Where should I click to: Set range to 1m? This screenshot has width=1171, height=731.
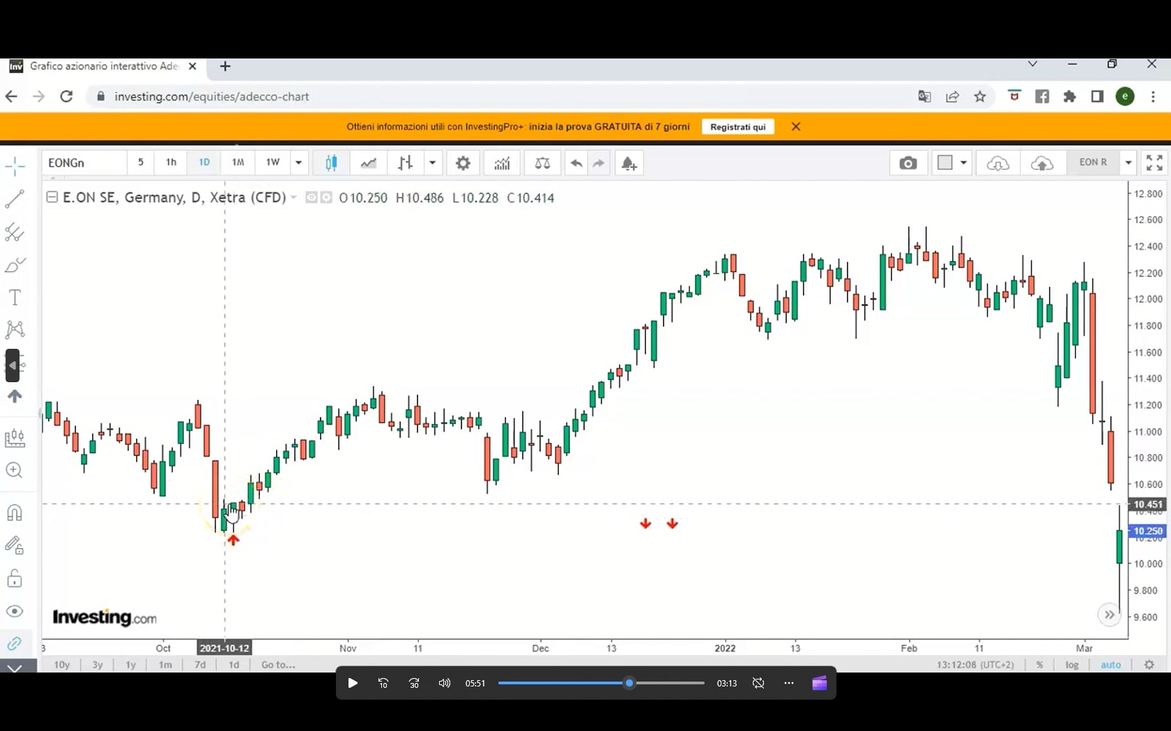(x=165, y=665)
